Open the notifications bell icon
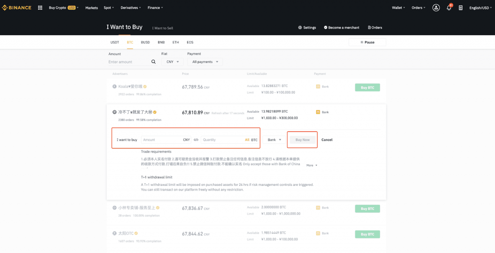Viewport: 495px width, 253px height. pyautogui.click(x=449, y=8)
